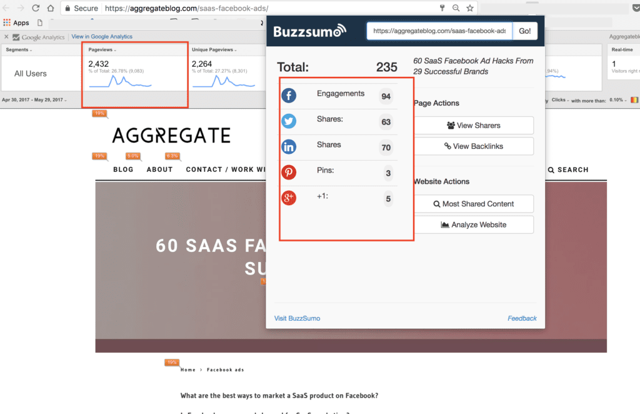Open CONTACT / WORK WITH menu item
This screenshot has height=414, width=640.
click(x=226, y=169)
